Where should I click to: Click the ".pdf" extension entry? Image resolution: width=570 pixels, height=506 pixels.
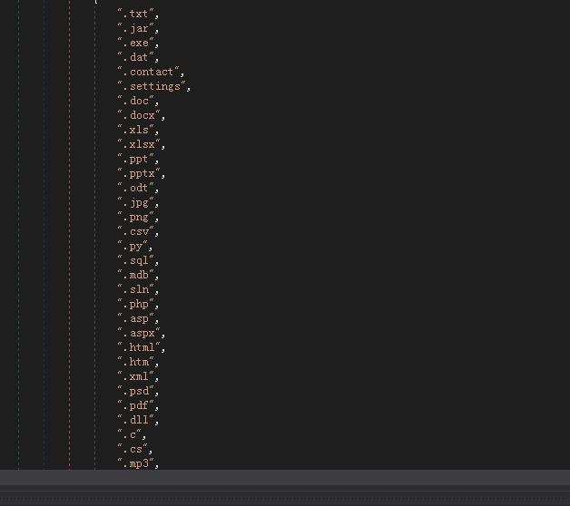(x=135, y=406)
